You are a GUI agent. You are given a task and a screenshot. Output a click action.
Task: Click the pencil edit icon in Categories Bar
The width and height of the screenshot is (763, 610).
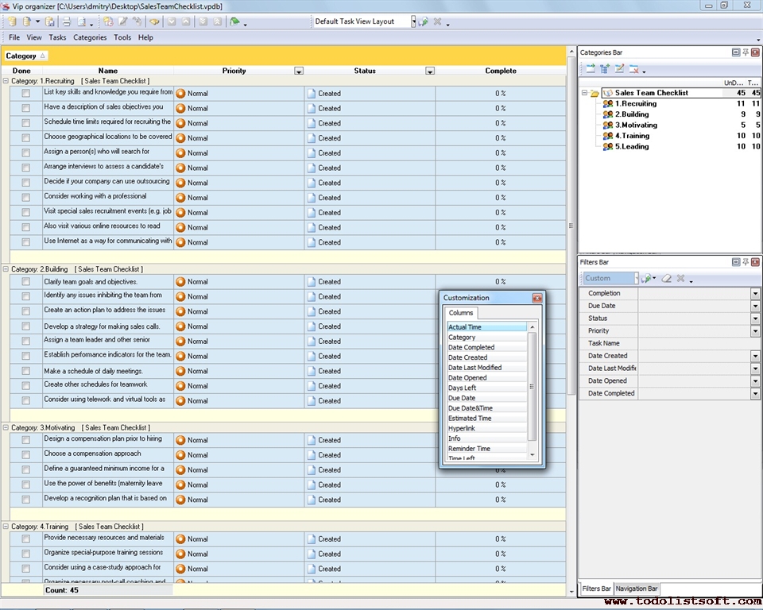pyautogui.click(x=620, y=69)
